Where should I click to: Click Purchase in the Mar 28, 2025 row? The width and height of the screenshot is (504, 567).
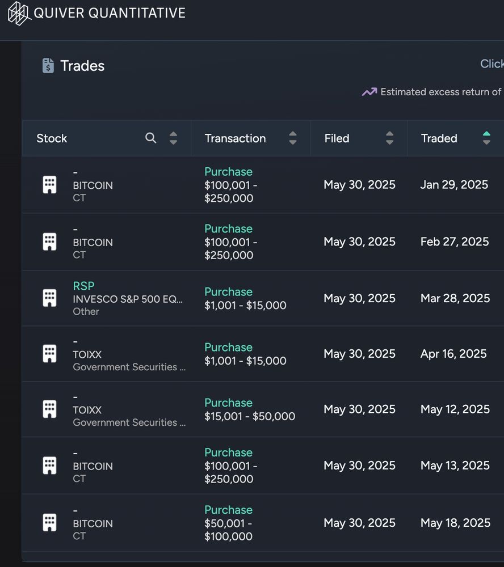pos(229,292)
